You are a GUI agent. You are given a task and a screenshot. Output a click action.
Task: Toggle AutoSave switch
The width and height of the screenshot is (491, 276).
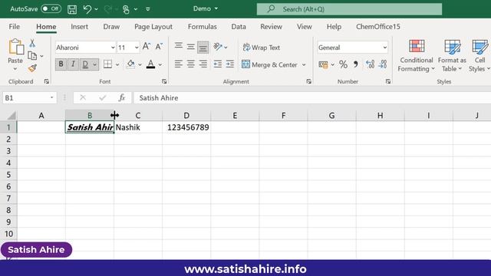(x=51, y=8)
